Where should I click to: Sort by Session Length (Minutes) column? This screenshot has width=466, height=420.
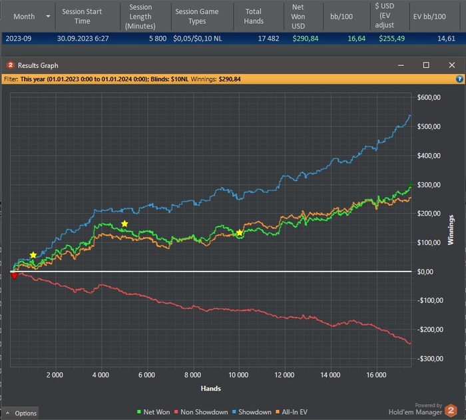140,17
